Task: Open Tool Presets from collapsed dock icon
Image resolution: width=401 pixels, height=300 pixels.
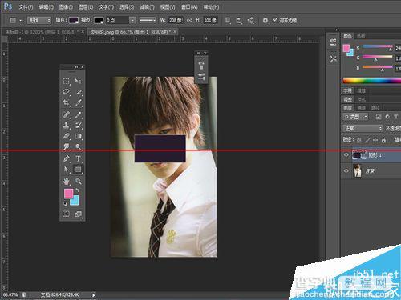Action: 333,59
